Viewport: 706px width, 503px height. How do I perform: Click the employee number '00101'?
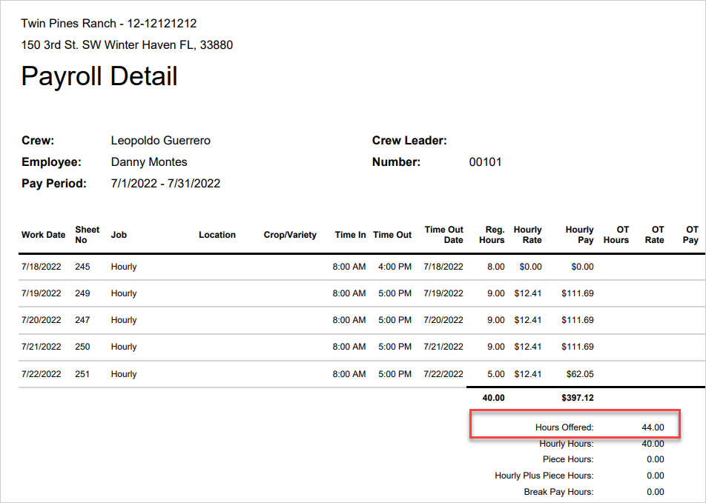pyautogui.click(x=485, y=162)
